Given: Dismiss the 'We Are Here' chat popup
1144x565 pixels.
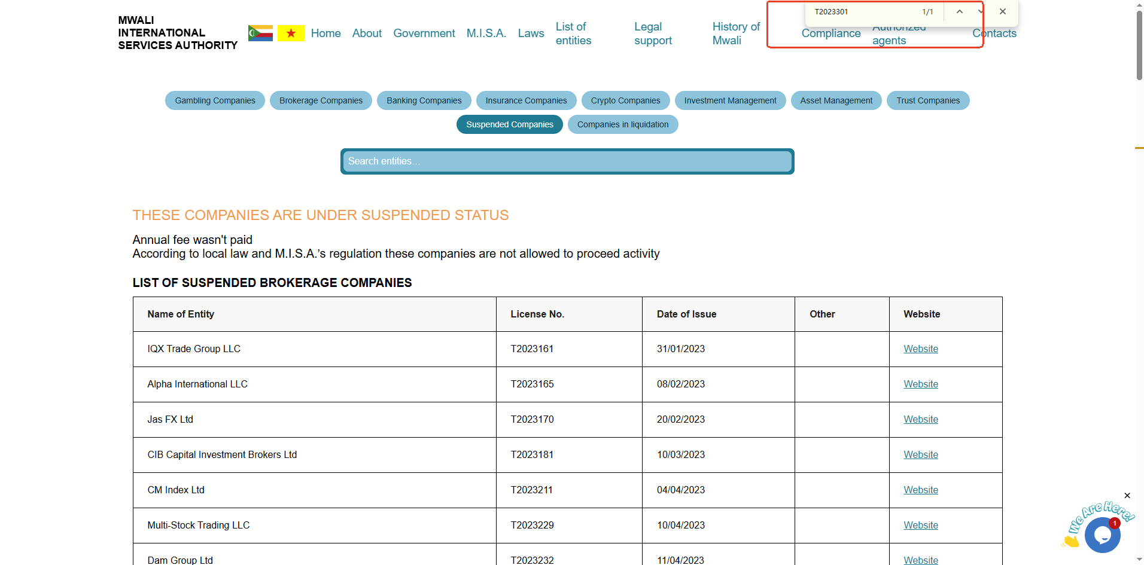Looking at the screenshot, I should point(1127,496).
